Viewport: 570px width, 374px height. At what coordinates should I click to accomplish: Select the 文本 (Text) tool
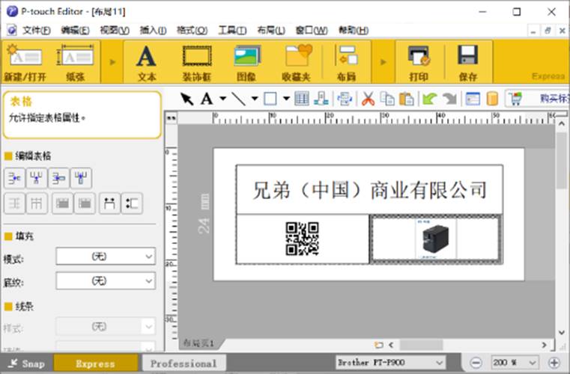147,62
